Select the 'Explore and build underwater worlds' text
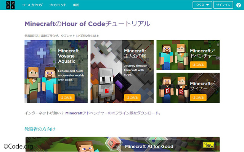Image resolution: width=244 pixels, height=152 pixels. click(71, 75)
